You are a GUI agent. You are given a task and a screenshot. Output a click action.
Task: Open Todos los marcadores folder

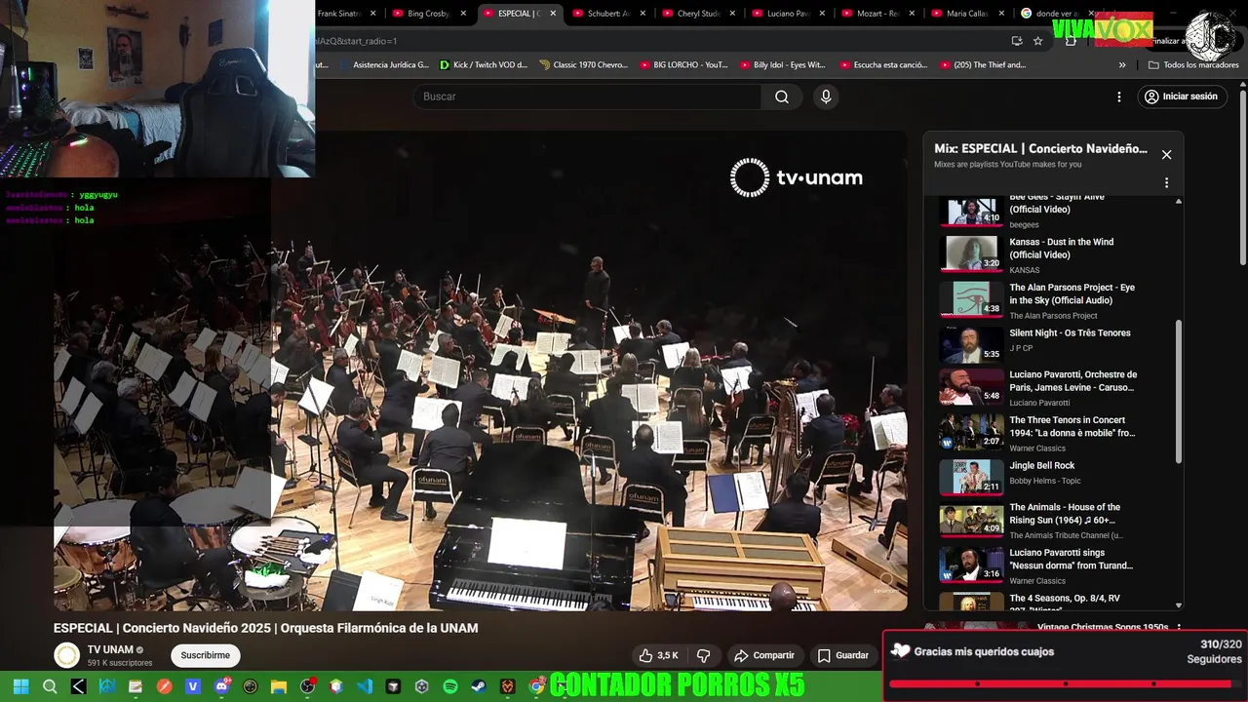pos(1193,65)
